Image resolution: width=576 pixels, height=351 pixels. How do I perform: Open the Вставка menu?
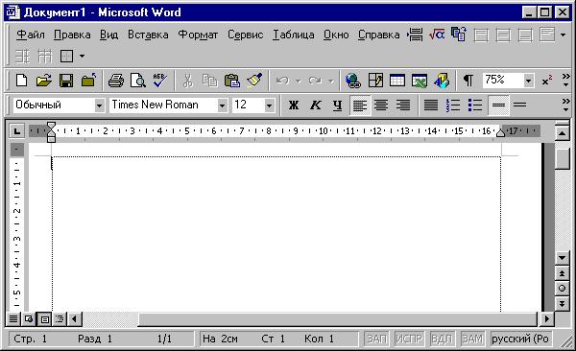click(148, 35)
